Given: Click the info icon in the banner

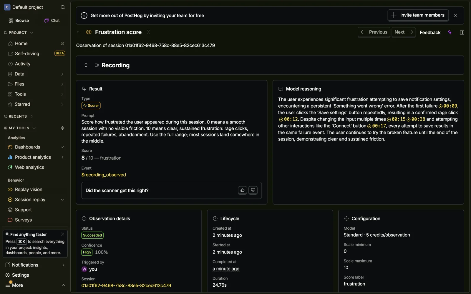Looking at the screenshot, I should [84, 16].
